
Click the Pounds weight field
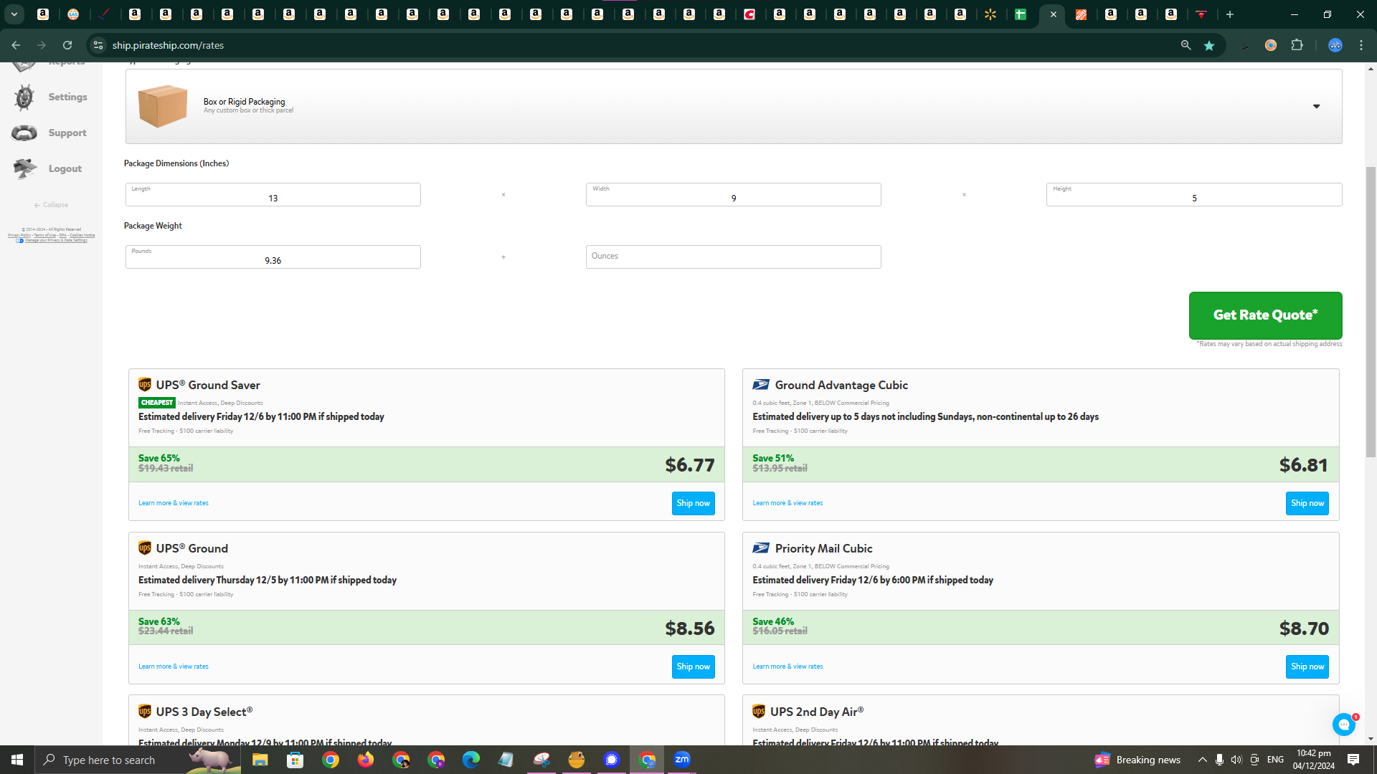click(273, 257)
